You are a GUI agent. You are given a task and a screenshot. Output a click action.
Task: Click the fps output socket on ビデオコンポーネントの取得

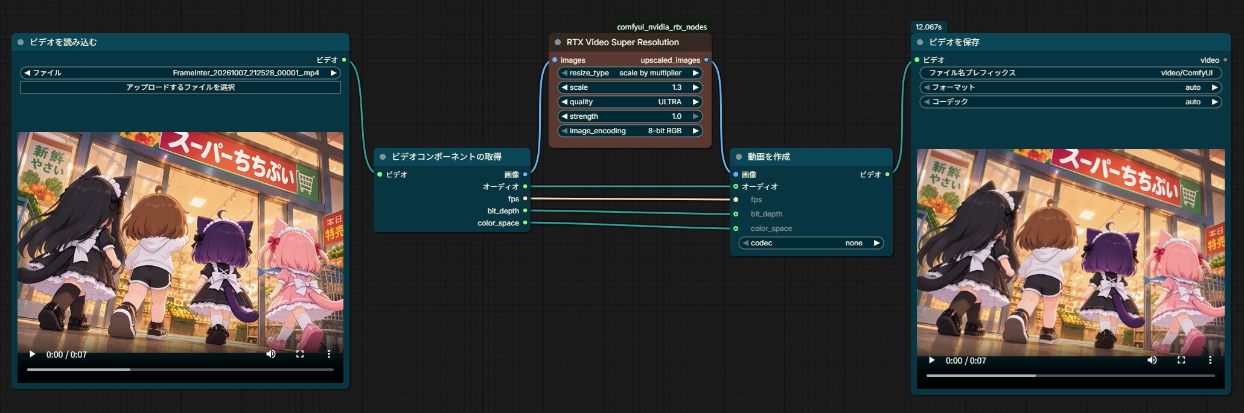pyautogui.click(x=525, y=198)
